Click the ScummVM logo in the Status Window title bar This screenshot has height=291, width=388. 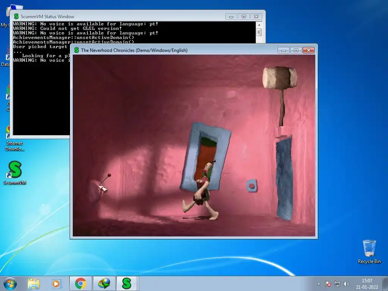16,16
